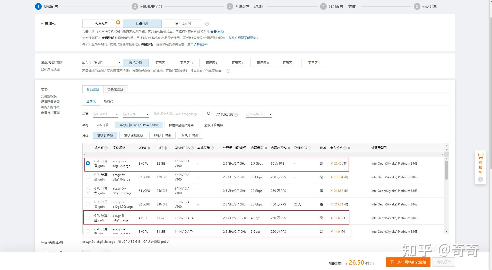Select ecs.gn6i-c4g1.xlarge radio button
The width and height of the screenshot is (492, 270).
pyautogui.click(x=88, y=218)
